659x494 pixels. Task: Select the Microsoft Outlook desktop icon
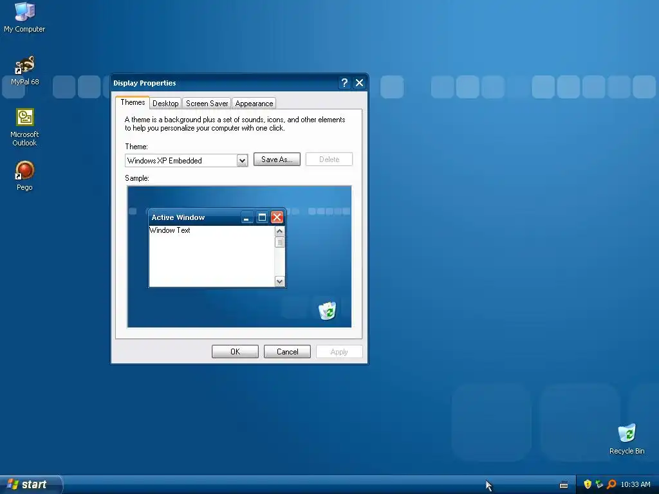(24, 127)
